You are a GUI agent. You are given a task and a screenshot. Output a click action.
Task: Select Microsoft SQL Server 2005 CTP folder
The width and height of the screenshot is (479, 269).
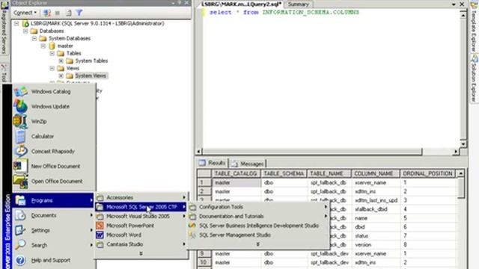click(141, 207)
